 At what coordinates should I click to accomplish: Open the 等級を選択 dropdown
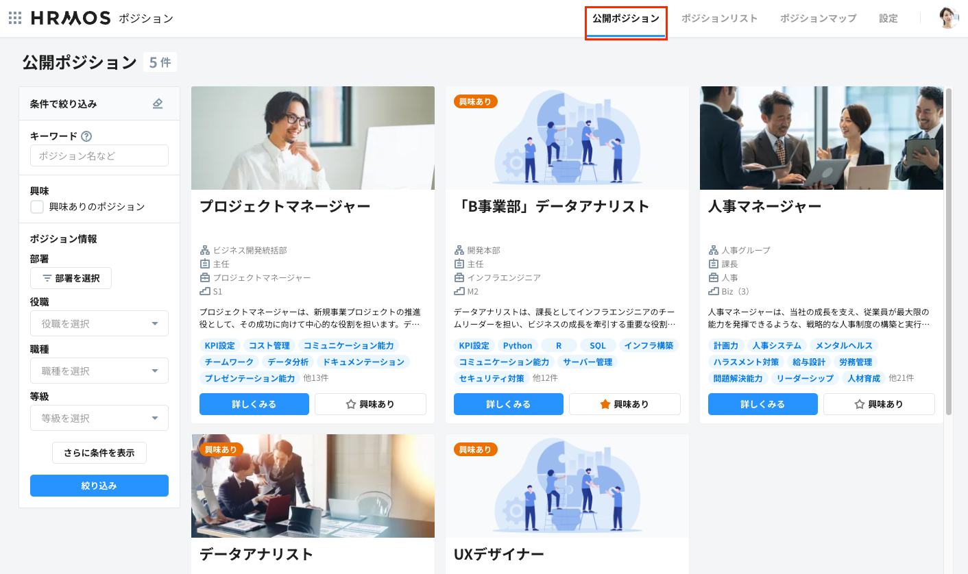click(99, 418)
